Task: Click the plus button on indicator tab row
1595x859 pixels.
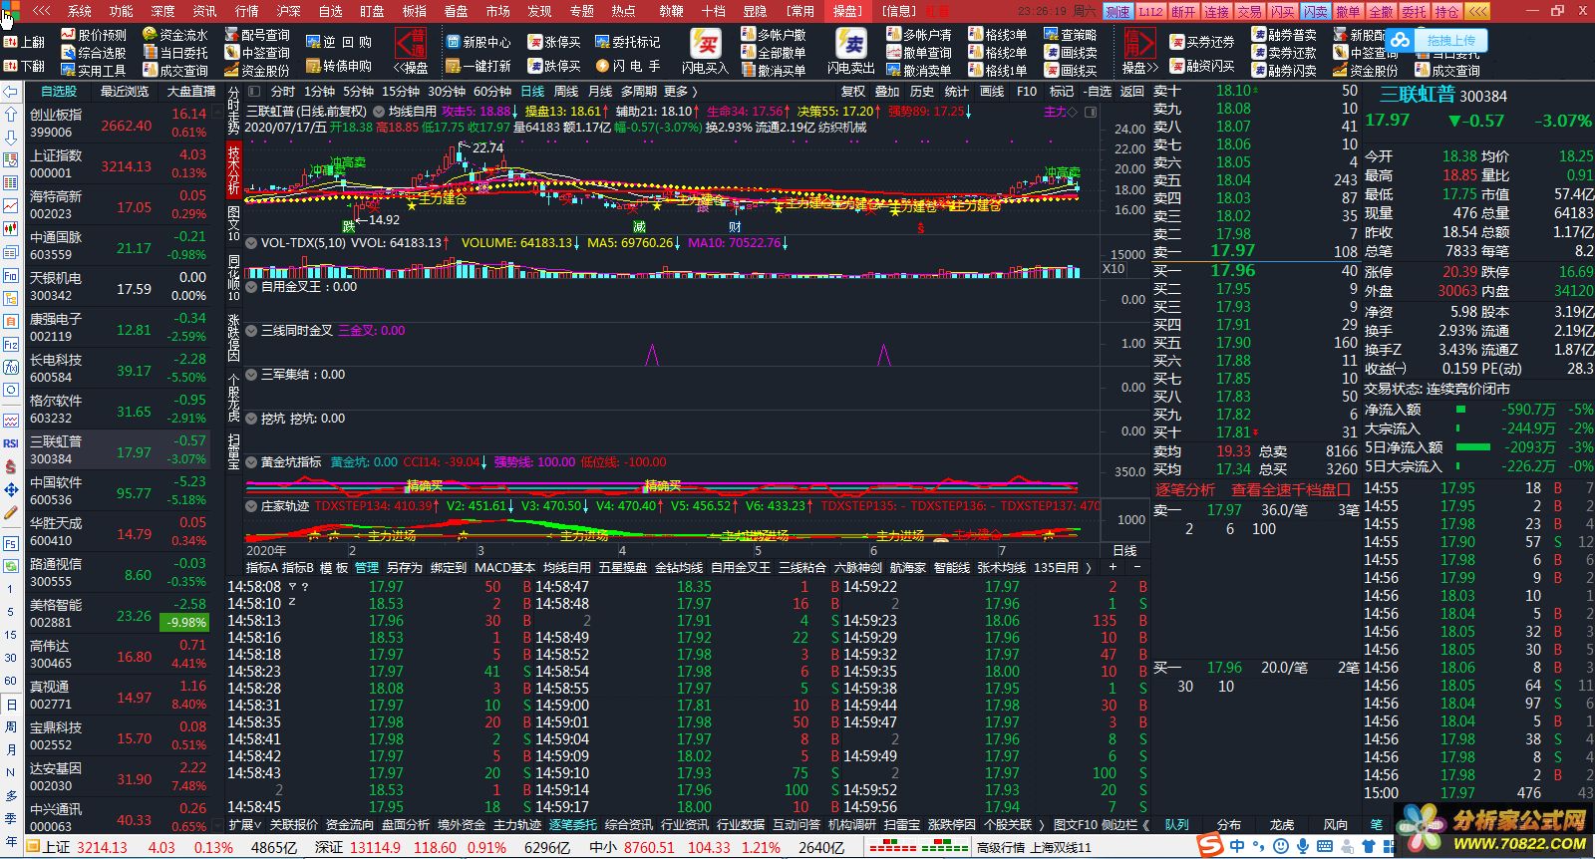Action: 1114,567
